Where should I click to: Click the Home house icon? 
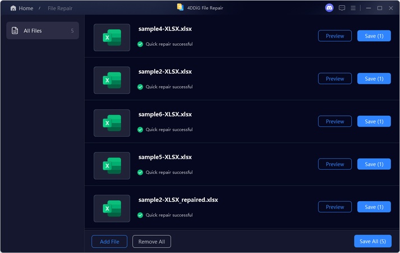(13, 8)
